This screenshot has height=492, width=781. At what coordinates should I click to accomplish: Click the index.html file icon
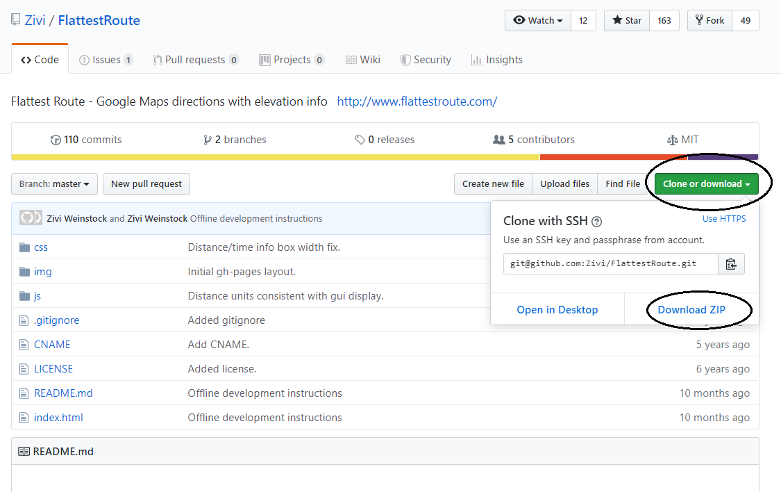(x=24, y=418)
